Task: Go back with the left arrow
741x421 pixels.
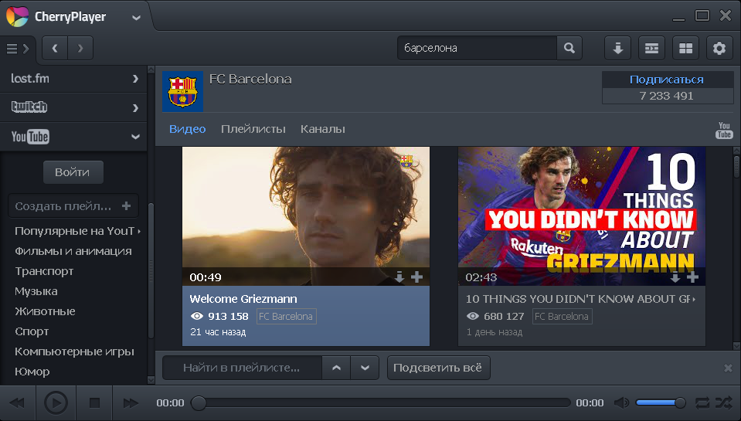Action: pyautogui.click(x=55, y=48)
